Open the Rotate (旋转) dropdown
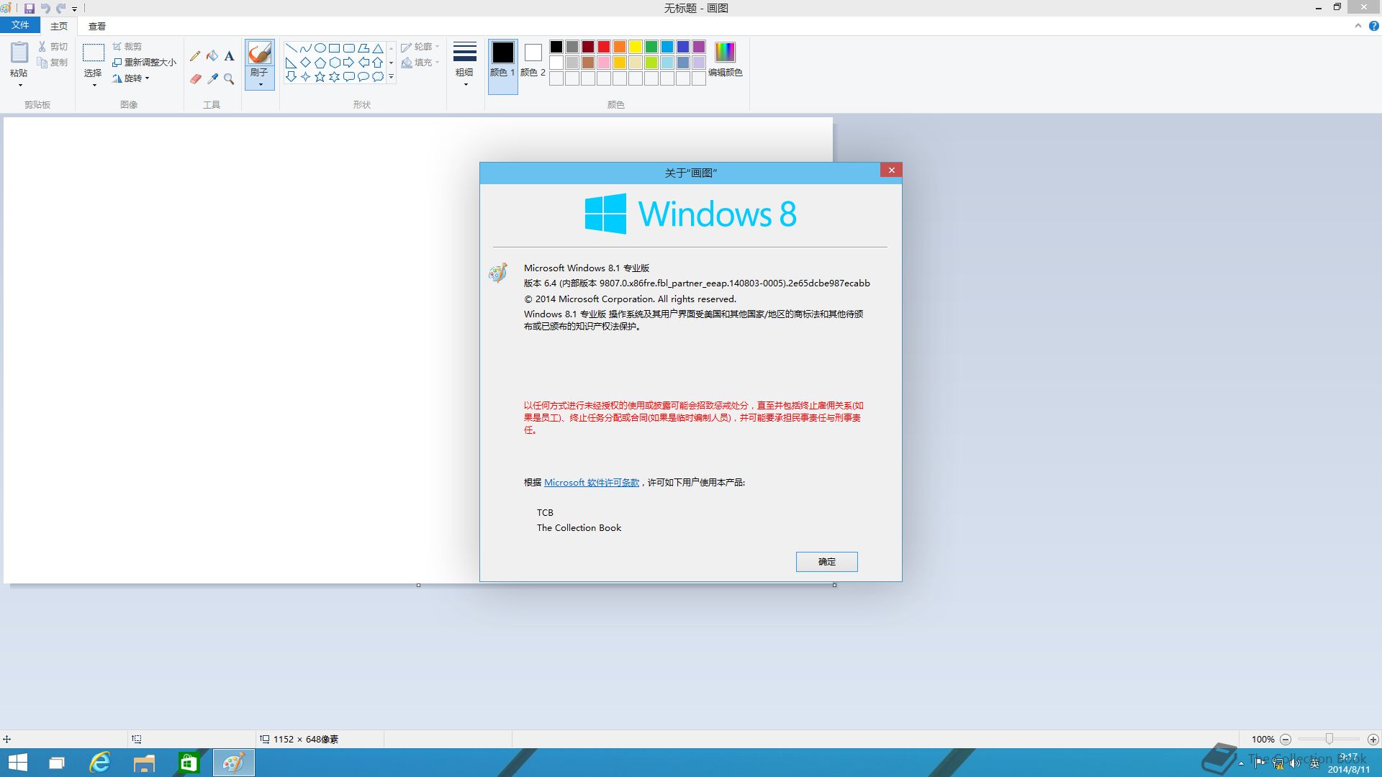The height and width of the screenshot is (777, 1382). click(131, 78)
